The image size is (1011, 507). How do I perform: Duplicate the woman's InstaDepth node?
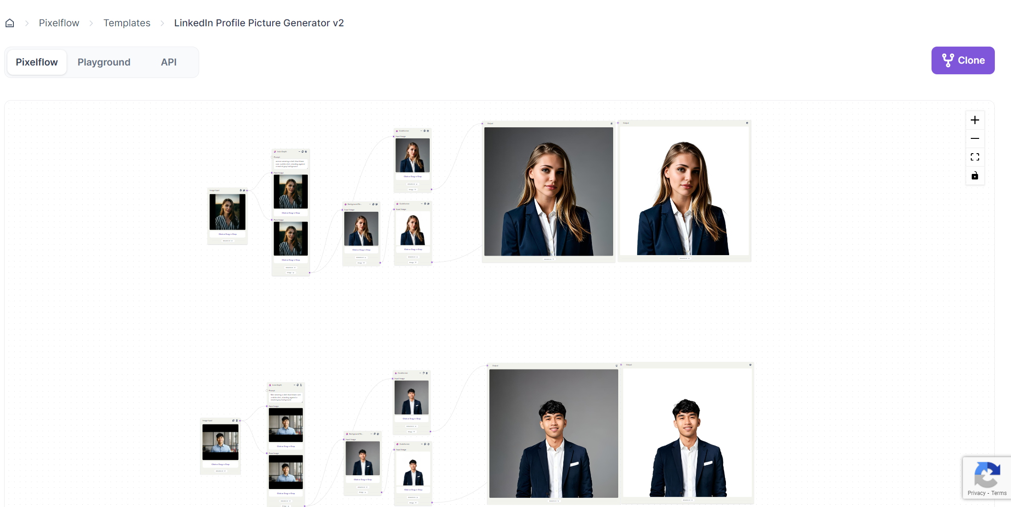coord(303,151)
